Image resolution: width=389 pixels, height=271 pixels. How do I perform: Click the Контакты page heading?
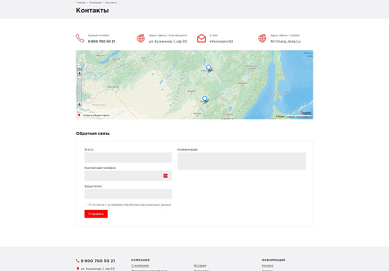coord(92,10)
